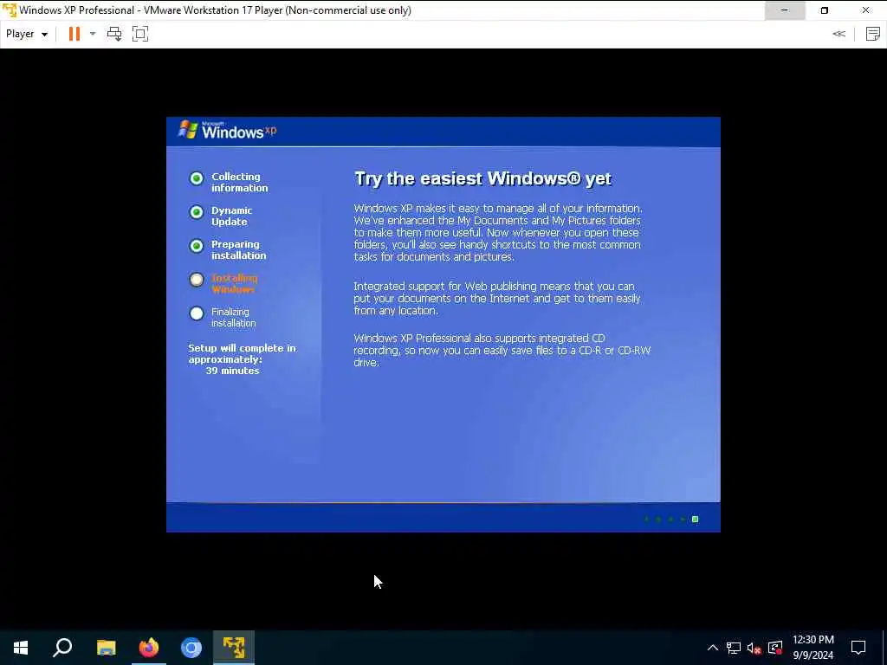887x665 pixels.
Task: Click the tray icon left of the clock
Action: (775, 648)
